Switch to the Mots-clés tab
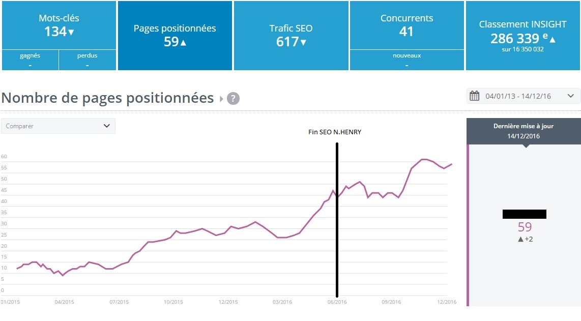 coord(59,23)
